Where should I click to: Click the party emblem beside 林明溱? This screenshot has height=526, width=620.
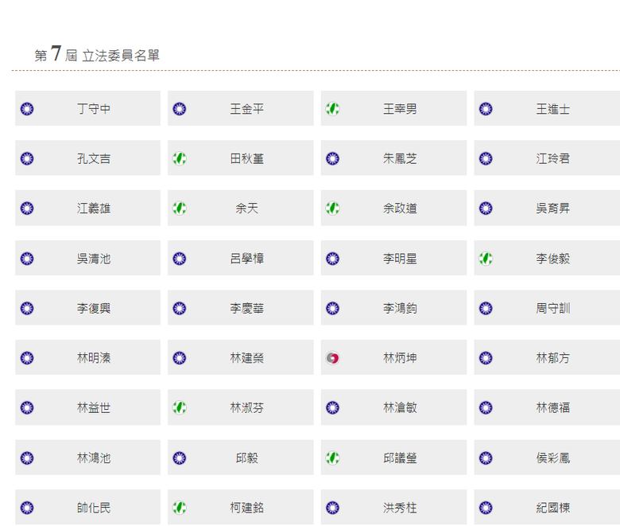point(27,358)
